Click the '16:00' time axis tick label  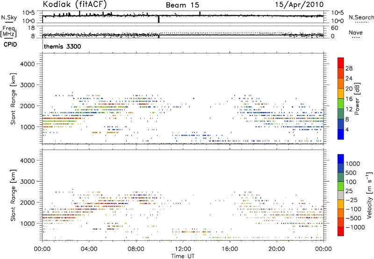pos(230,249)
